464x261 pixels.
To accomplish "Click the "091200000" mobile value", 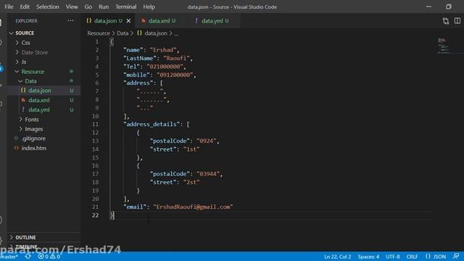I will pos(175,75).
